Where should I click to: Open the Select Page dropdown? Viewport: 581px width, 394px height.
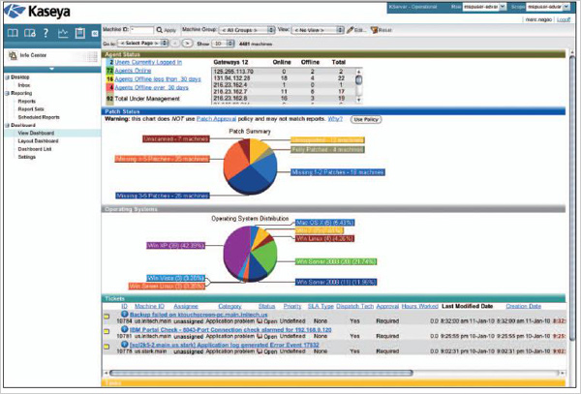coord(142,44)
